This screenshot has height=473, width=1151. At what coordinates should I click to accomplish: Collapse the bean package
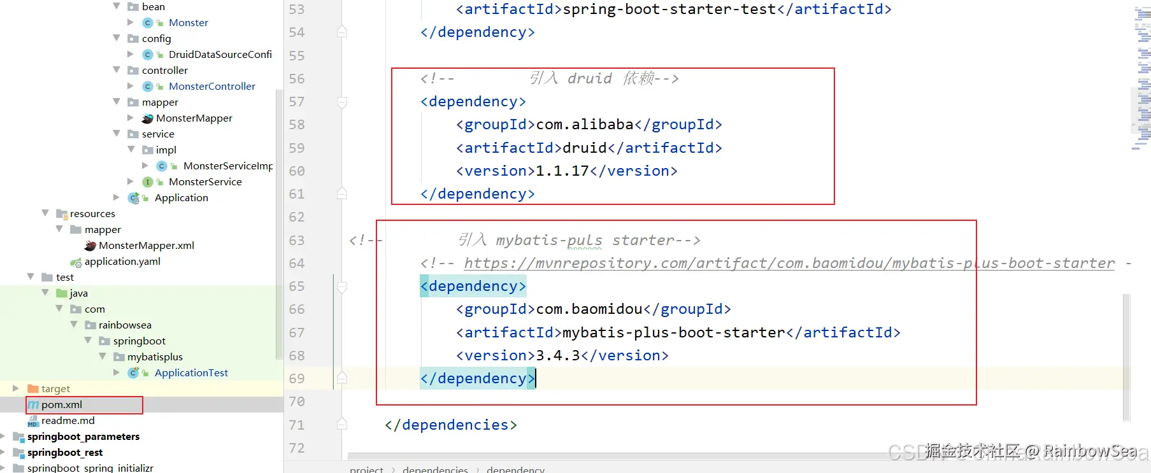(x=117, y=6)
